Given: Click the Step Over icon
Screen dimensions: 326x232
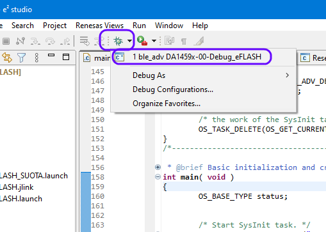Looking at the screenshot, I should coord(50,41).
